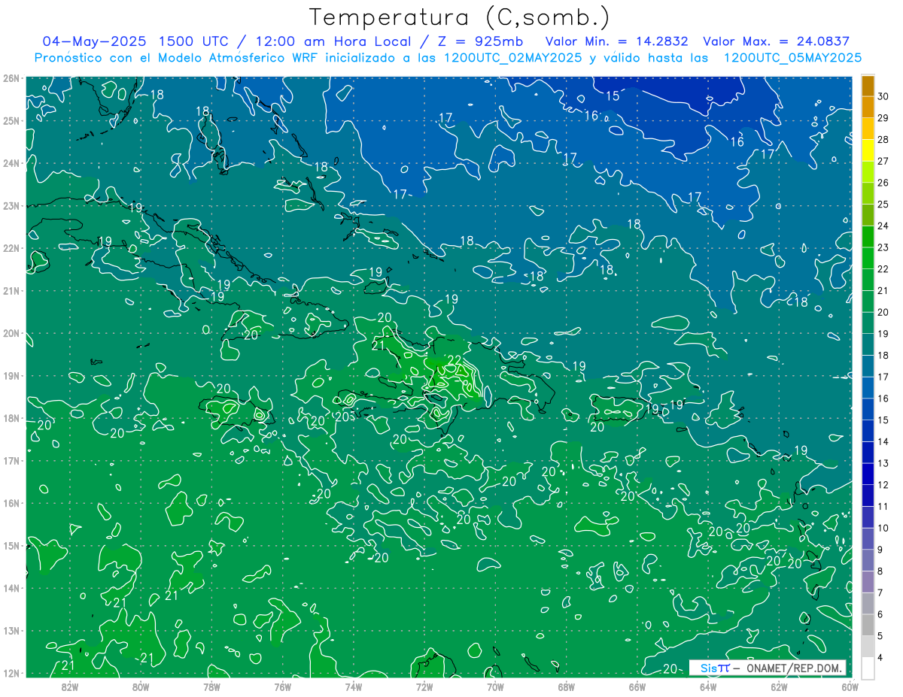The image size is (903, 697).
Task: Click the "17N" latitude axis label
Action: 11,460
